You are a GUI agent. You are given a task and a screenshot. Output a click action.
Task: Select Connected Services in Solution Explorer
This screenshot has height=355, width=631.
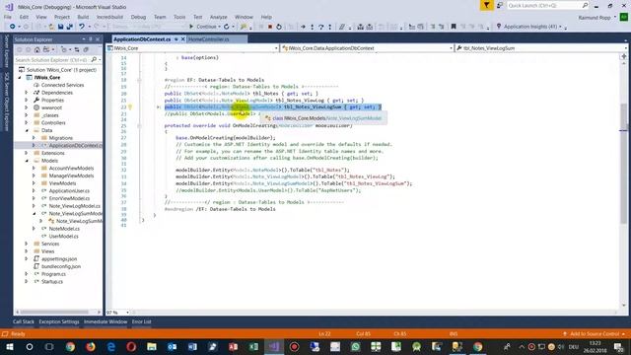pyautogui.click(x=62, y=85)
